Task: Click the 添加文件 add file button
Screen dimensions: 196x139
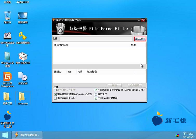Action: tap(140, 39)
